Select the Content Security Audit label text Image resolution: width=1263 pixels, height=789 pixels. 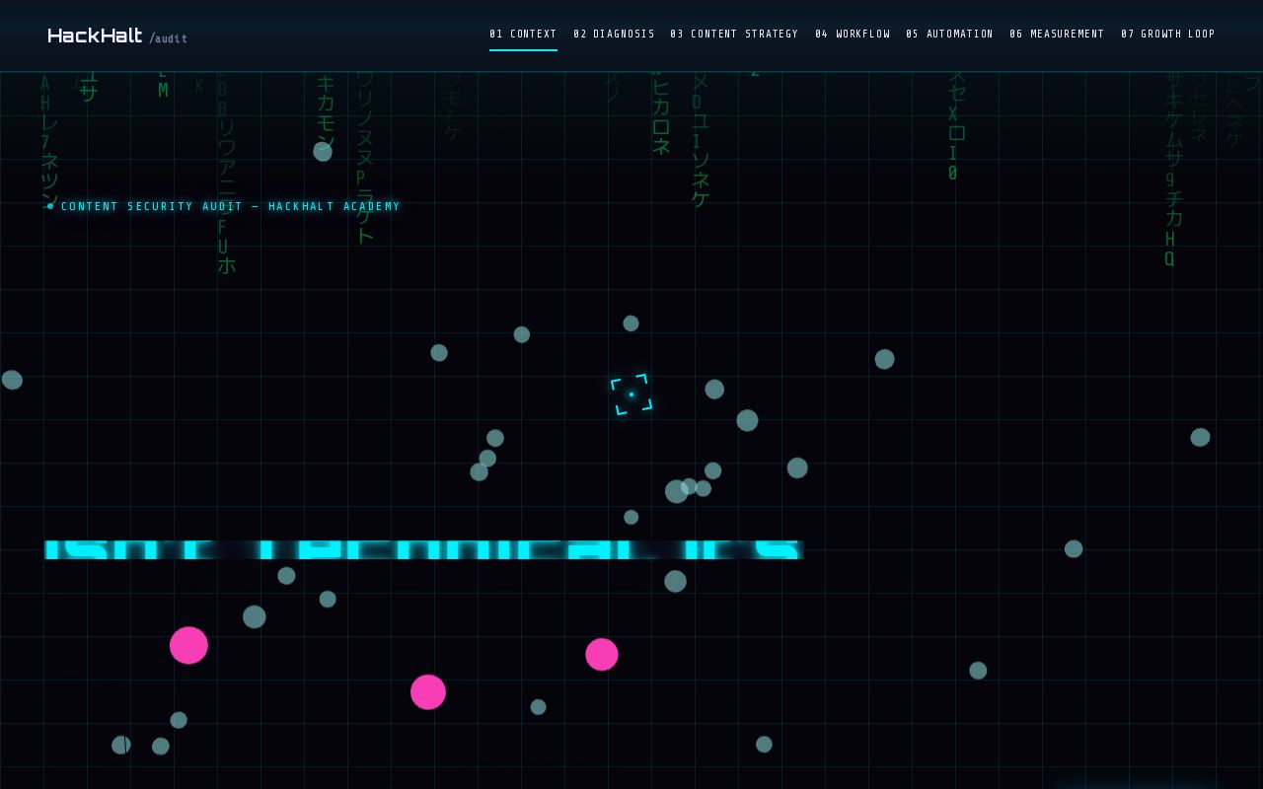pyautogui.click(x=224, y=206)
